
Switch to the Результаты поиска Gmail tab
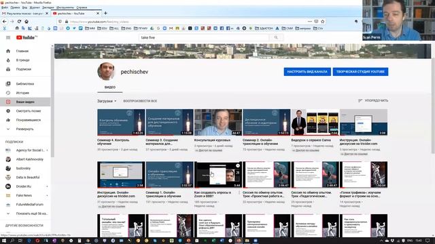point(24,14)
